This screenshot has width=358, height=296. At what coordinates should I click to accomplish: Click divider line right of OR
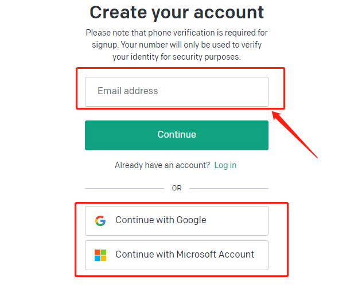[x=229, y=188]
